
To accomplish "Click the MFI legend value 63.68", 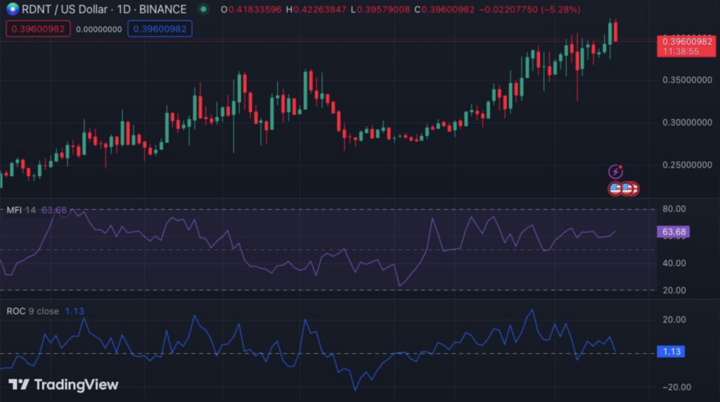I will (53, 211).
